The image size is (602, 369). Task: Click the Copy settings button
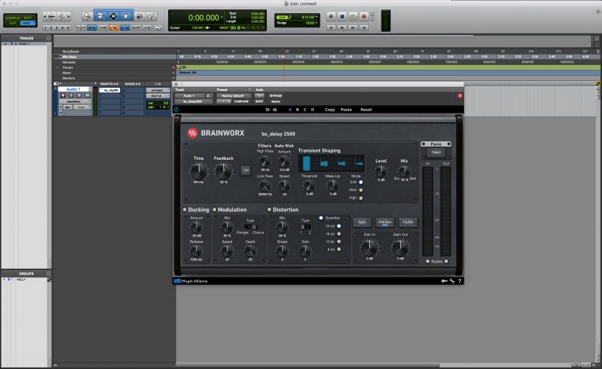pyautogui.click(x=330, y=110)
